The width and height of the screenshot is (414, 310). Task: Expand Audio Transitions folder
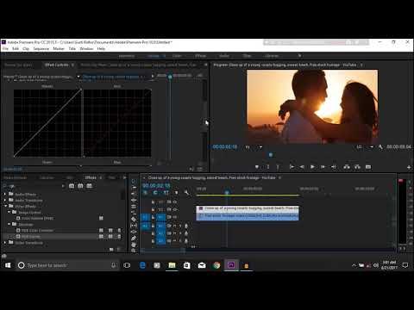(x=5, y=200)
